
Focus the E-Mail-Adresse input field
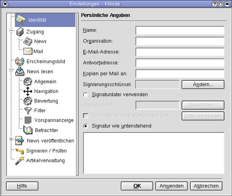[x=180, y=52]
